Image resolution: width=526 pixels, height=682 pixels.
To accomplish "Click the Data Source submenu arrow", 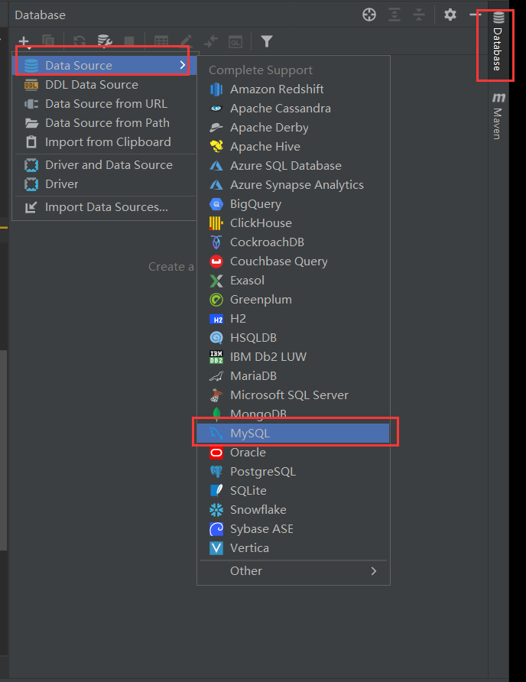I will point(182,65).
